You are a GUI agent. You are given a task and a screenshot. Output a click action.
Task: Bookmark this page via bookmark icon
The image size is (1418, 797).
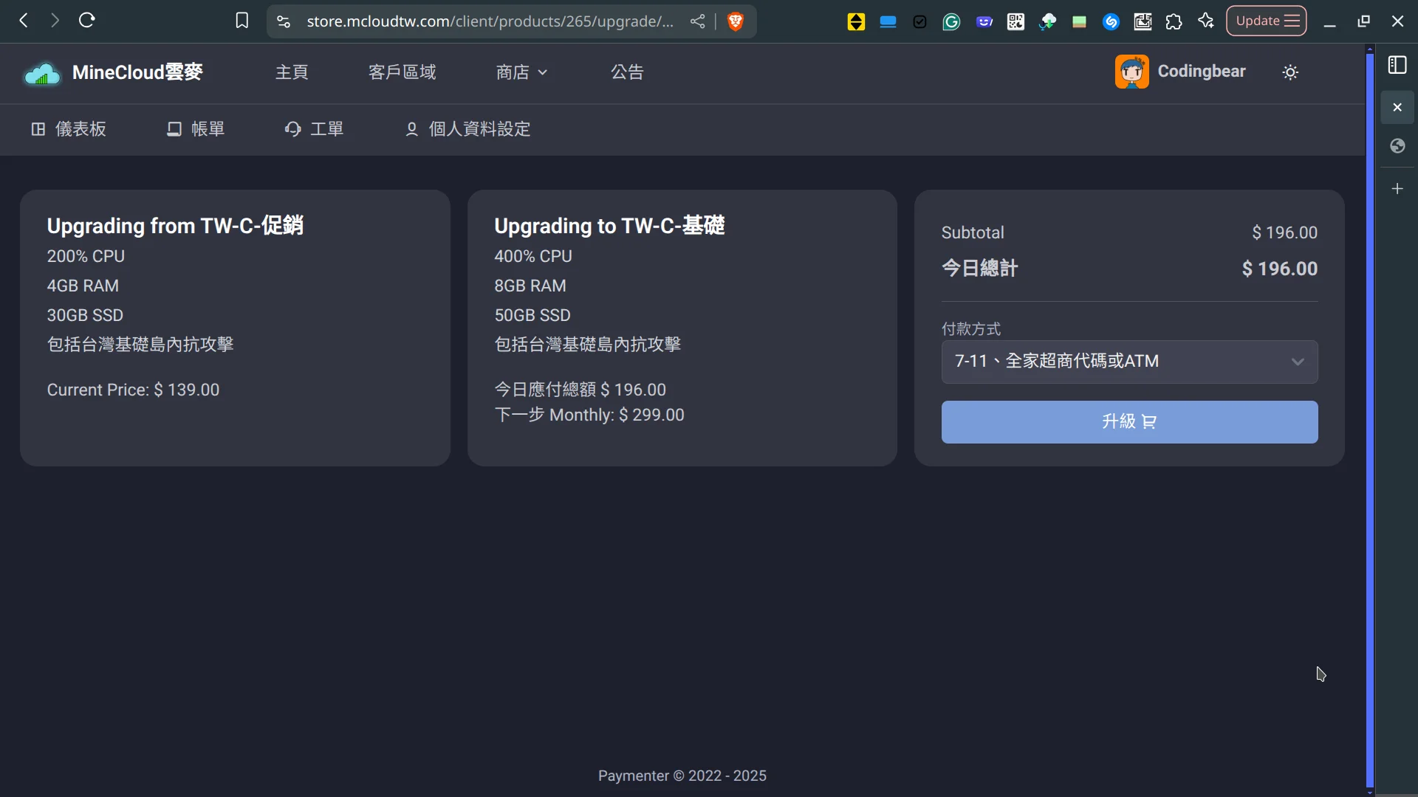pos(242,21)
